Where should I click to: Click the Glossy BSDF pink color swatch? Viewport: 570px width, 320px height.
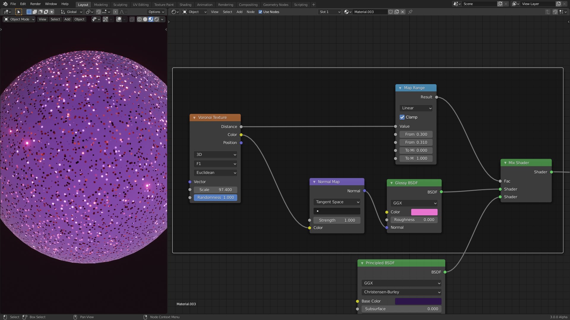click(424, 212)
